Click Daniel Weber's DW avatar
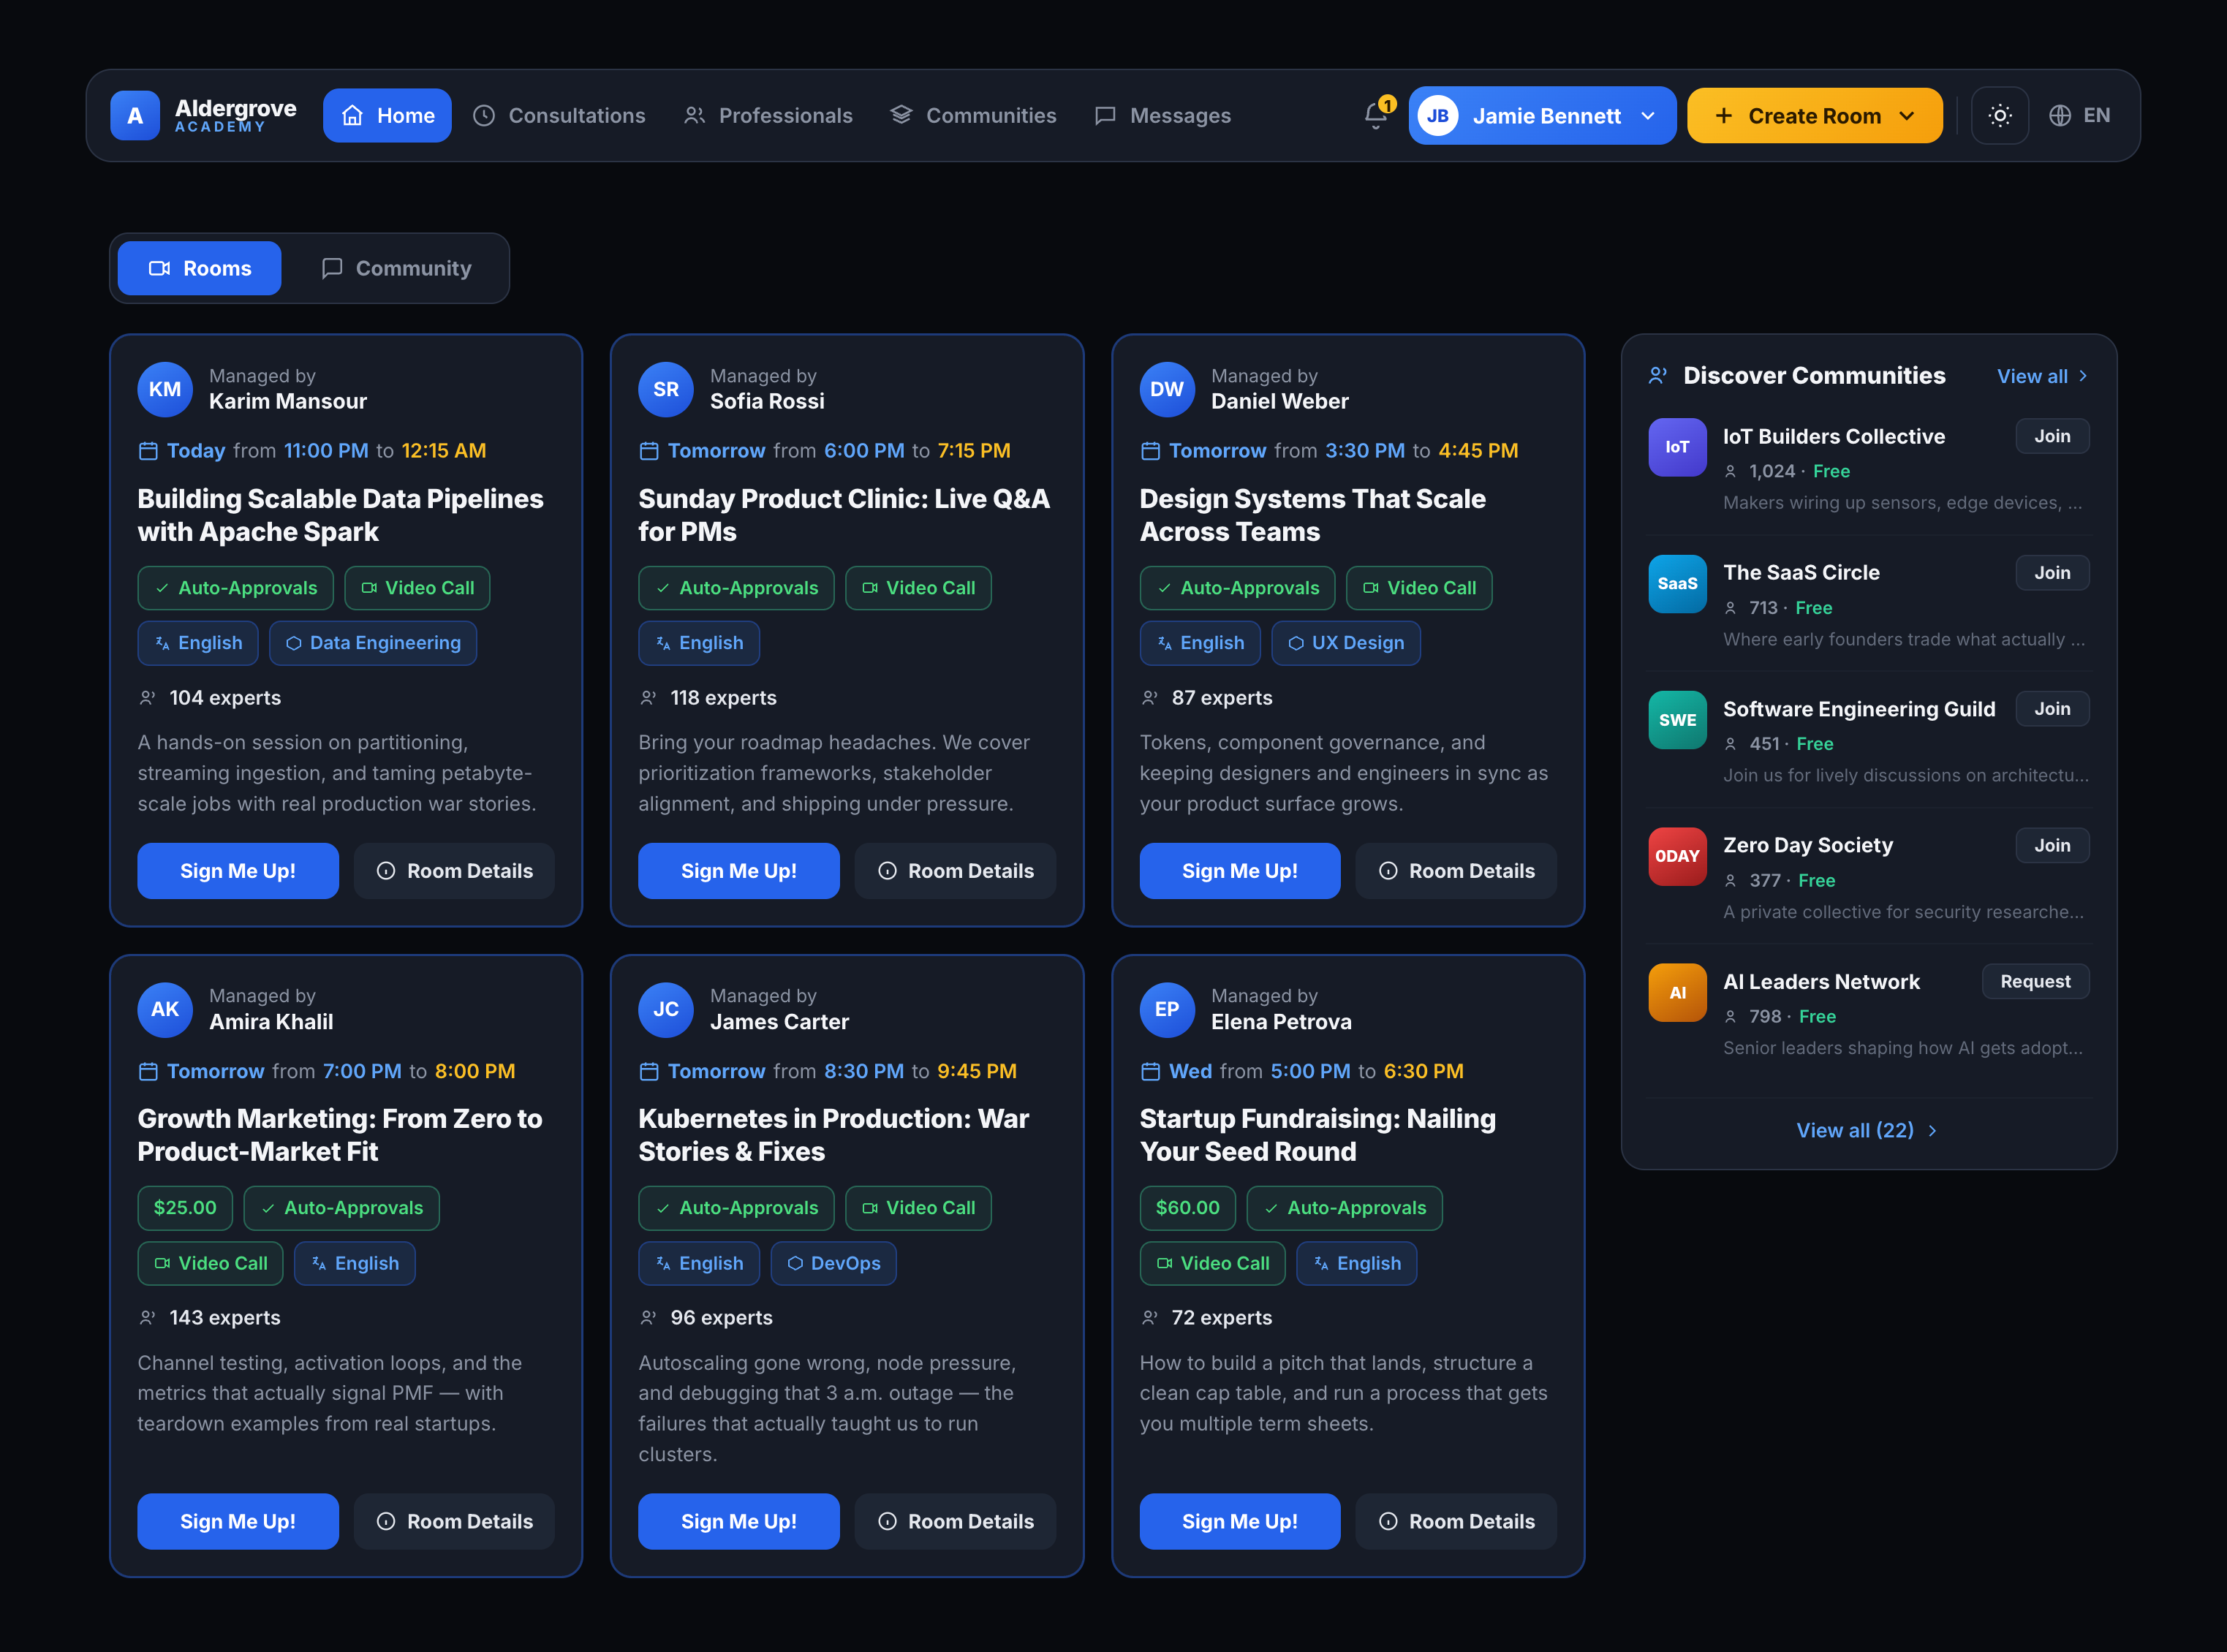The height and width of the screenshot is (1652, 2227). click(1167, 389)
